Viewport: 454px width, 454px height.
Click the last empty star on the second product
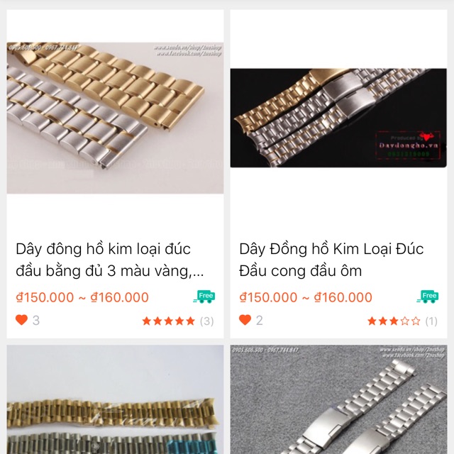tap(416, 321)
